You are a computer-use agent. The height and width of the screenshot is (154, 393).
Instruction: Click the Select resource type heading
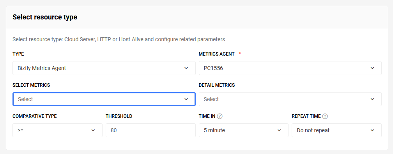pyautogui.click(x=45, y=17)
